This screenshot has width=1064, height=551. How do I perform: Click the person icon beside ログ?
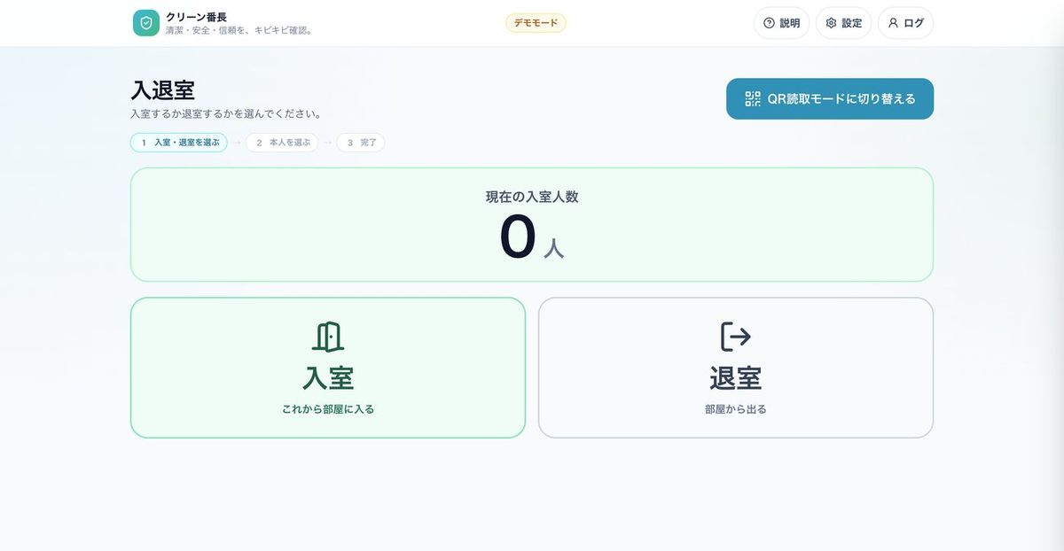pos(893,23)
